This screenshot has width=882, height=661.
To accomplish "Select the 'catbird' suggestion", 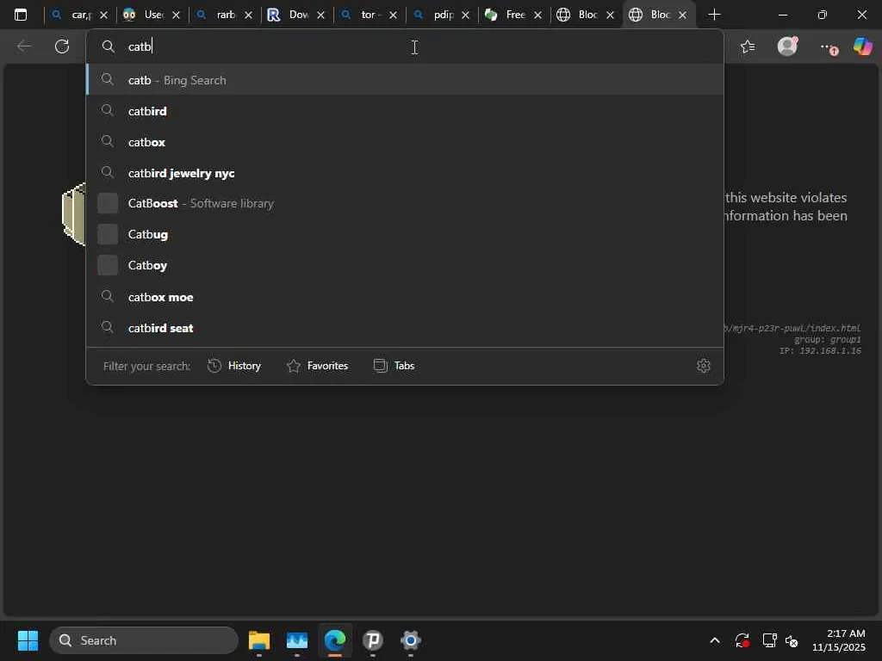I will 405,111.
